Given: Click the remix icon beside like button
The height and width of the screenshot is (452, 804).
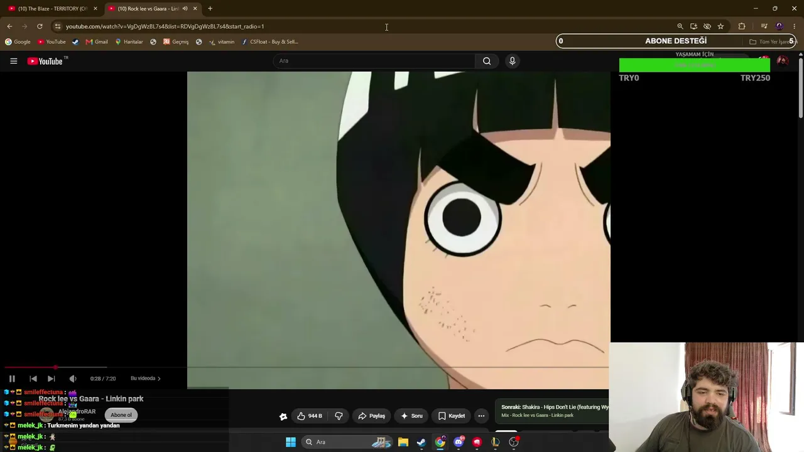Looking at the screenshot, I should pyautogui.click(x=283, y=416).
